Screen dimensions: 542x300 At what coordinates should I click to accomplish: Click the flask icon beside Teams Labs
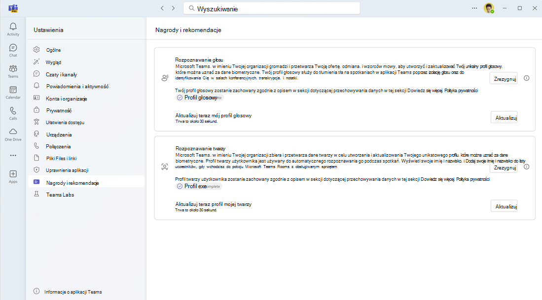(x=36, y=194)
